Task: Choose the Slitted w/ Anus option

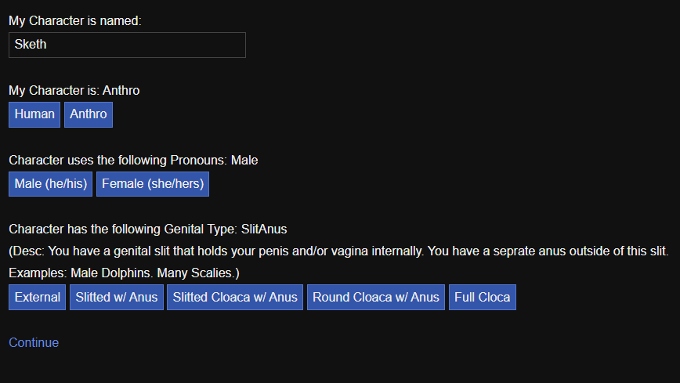Action: coord(117,298)
